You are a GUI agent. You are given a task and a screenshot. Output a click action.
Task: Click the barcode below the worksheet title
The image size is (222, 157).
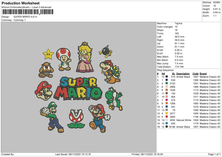[x=26, y=13]
